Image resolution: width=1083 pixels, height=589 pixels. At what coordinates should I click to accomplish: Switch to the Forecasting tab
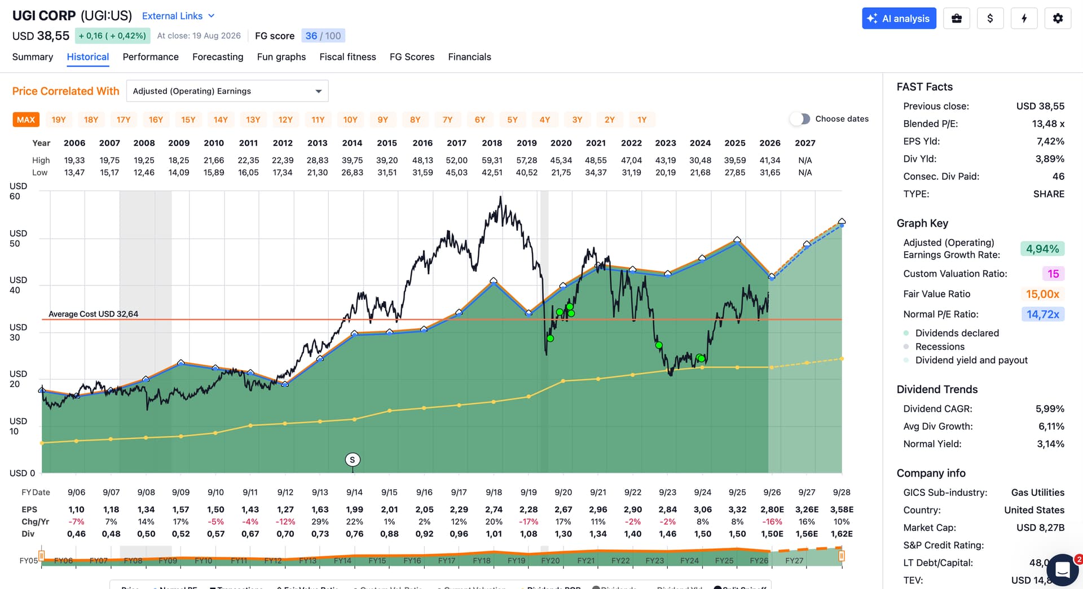218,57
